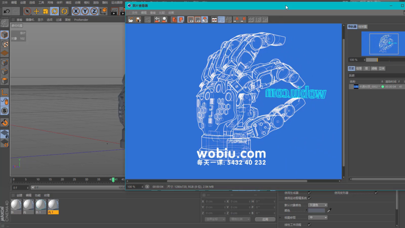This screenshot has height=228, width=405.
Task: Toggle the 使用运动剪辑系统 checkbox
Action: pyautogui.click(x=309, y=198)
